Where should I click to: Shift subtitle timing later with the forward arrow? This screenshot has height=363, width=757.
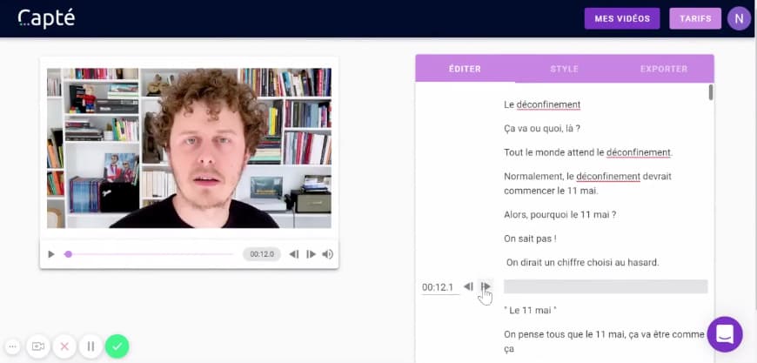click(486, 286)
